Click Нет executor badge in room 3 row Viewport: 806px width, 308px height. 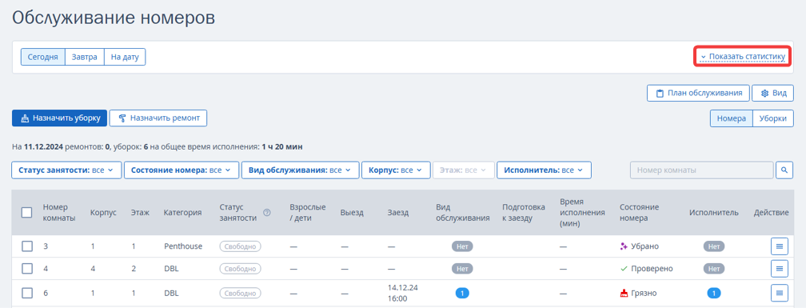click(713, 246)
